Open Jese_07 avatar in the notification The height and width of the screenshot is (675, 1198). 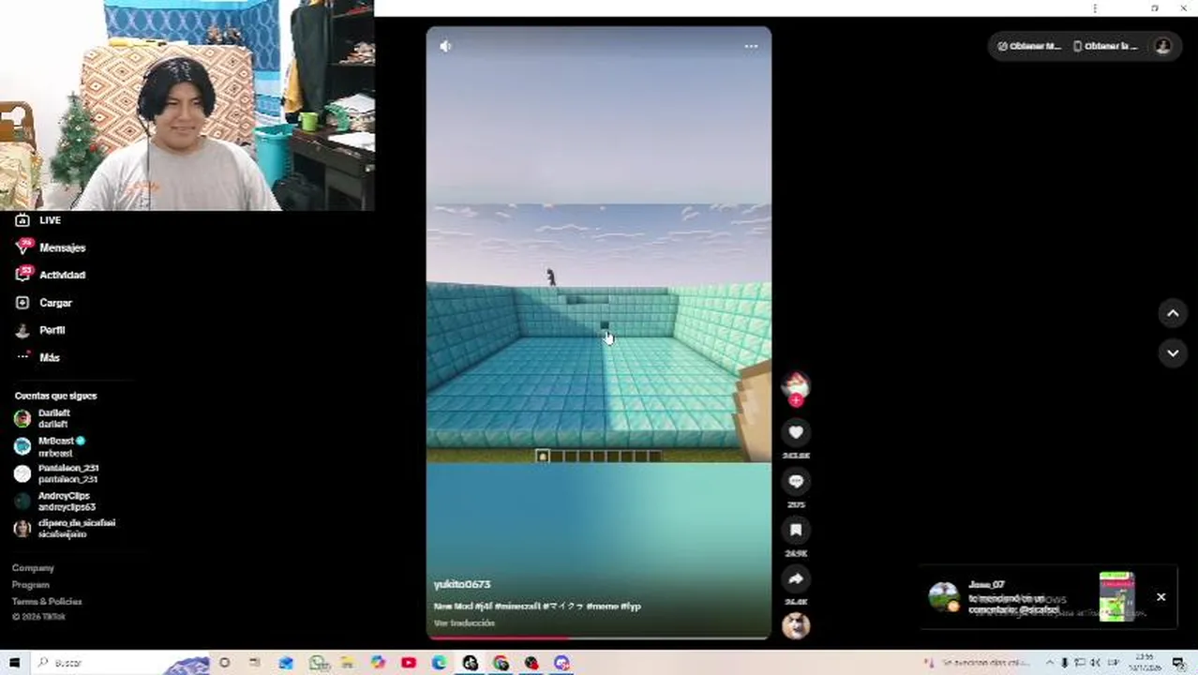coord(944,596)
